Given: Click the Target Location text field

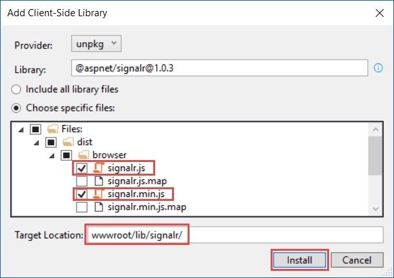Looking at the screenshot, I should (x=235, y=235).
